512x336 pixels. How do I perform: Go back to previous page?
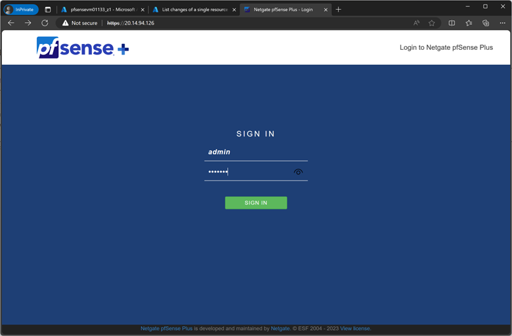tap(11, 23)
